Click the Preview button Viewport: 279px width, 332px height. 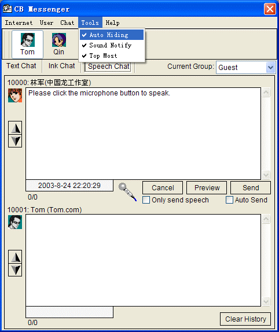pos(207,188)
